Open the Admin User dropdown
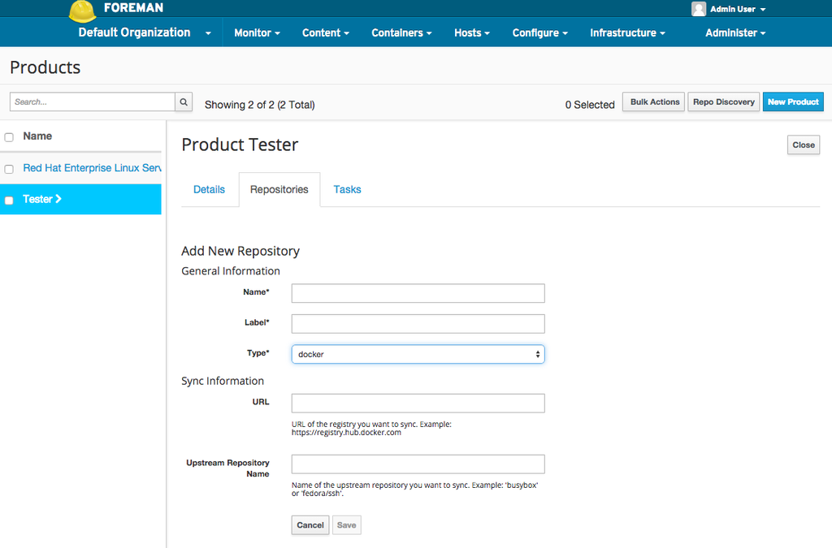Image resolution: width=832 pixels, height=548 pixels. [x=738, y=9]
